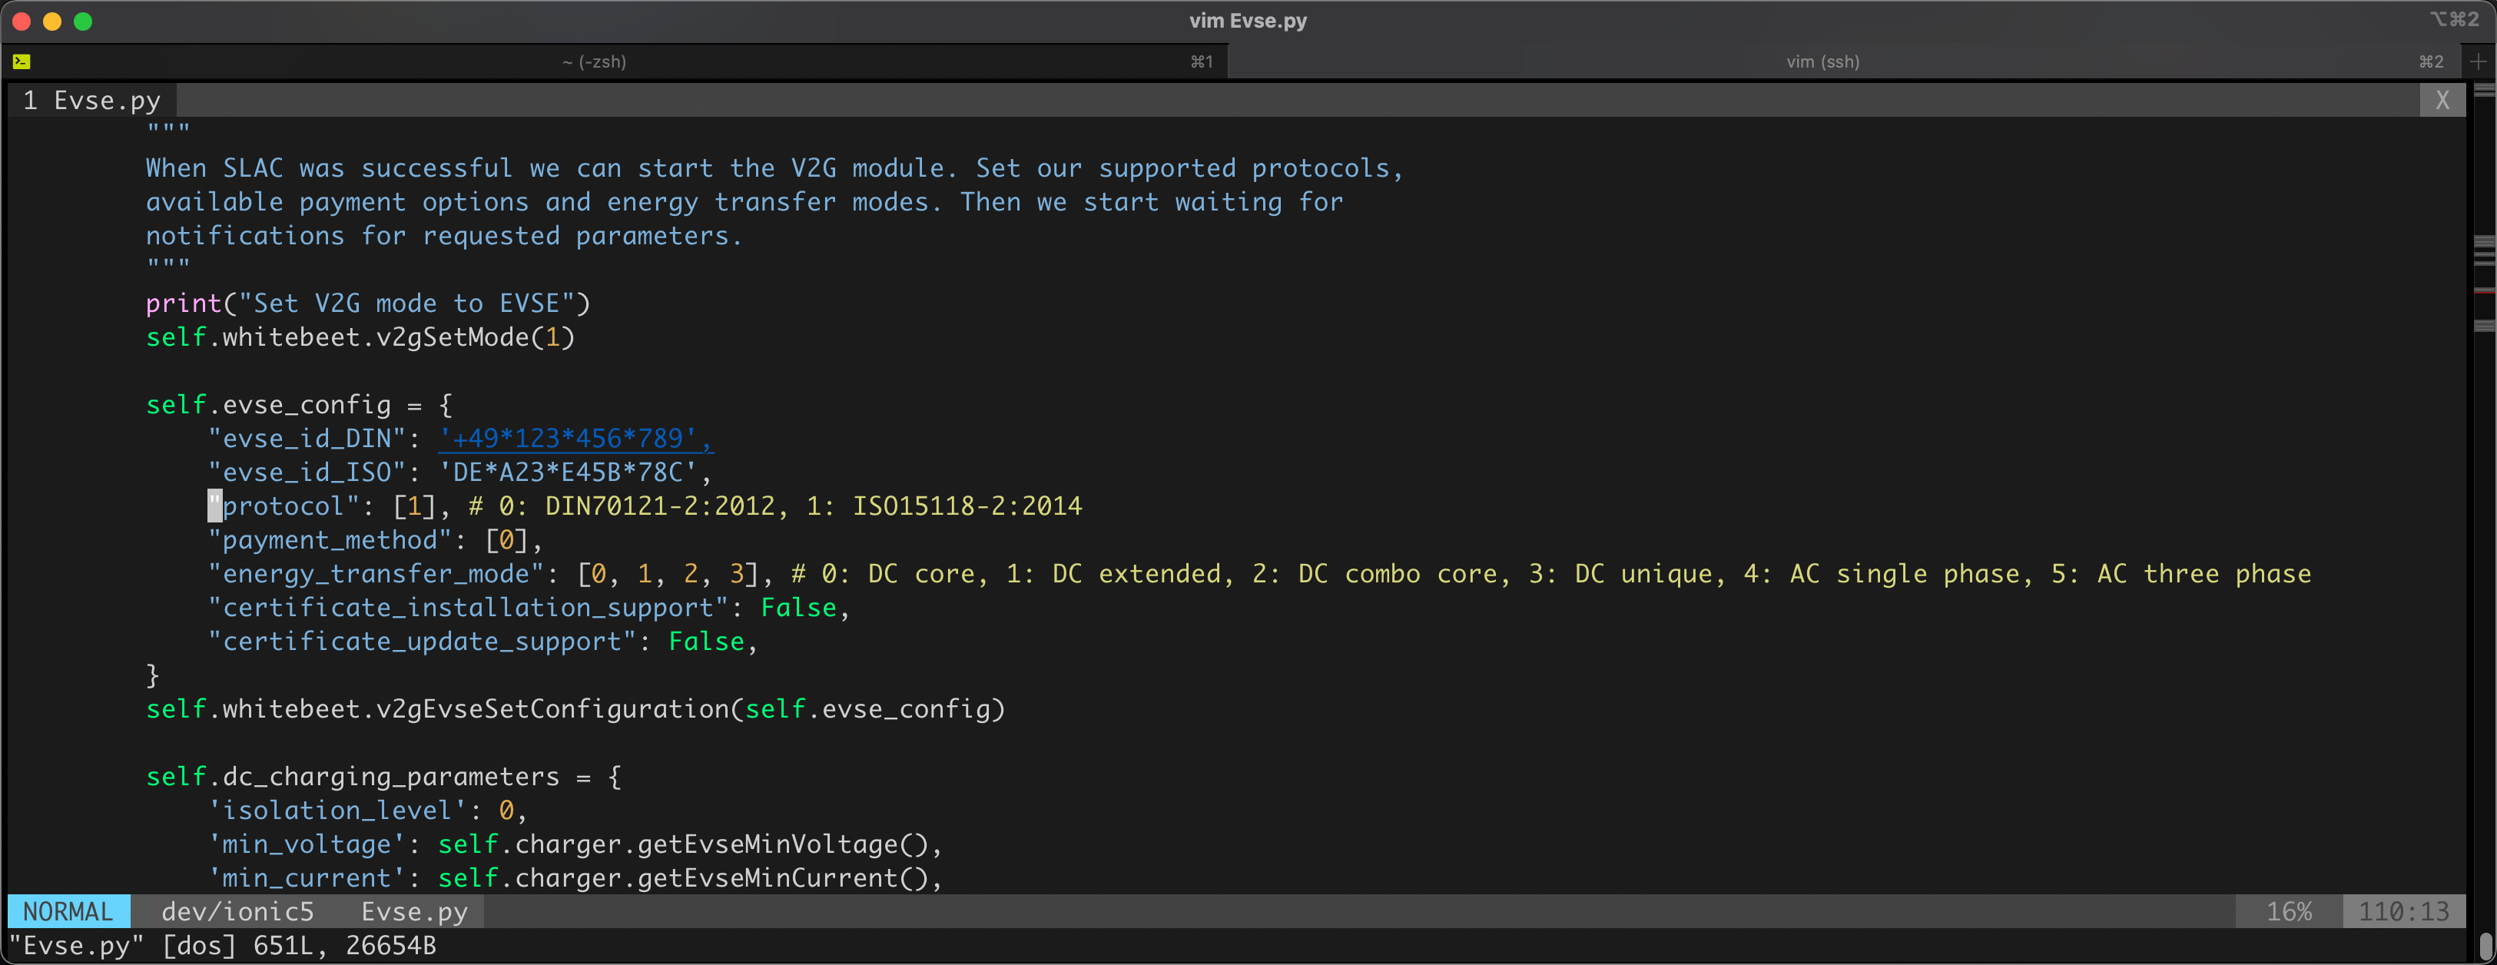Click the dev/ionic5 git branch segment

[238, 910]
